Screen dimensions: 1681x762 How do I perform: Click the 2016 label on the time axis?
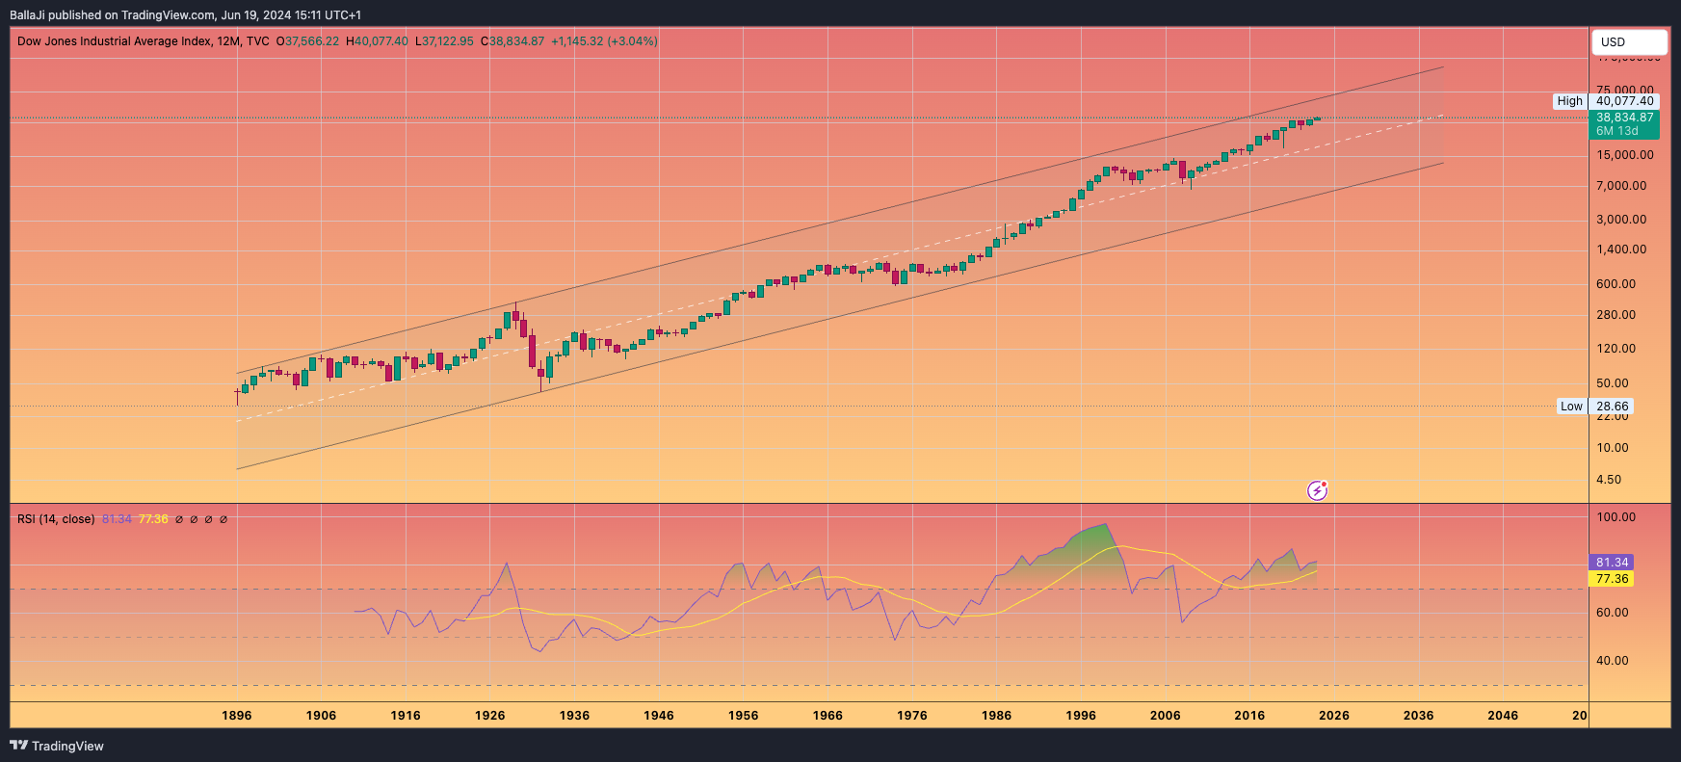click(x=1250, y=716)
